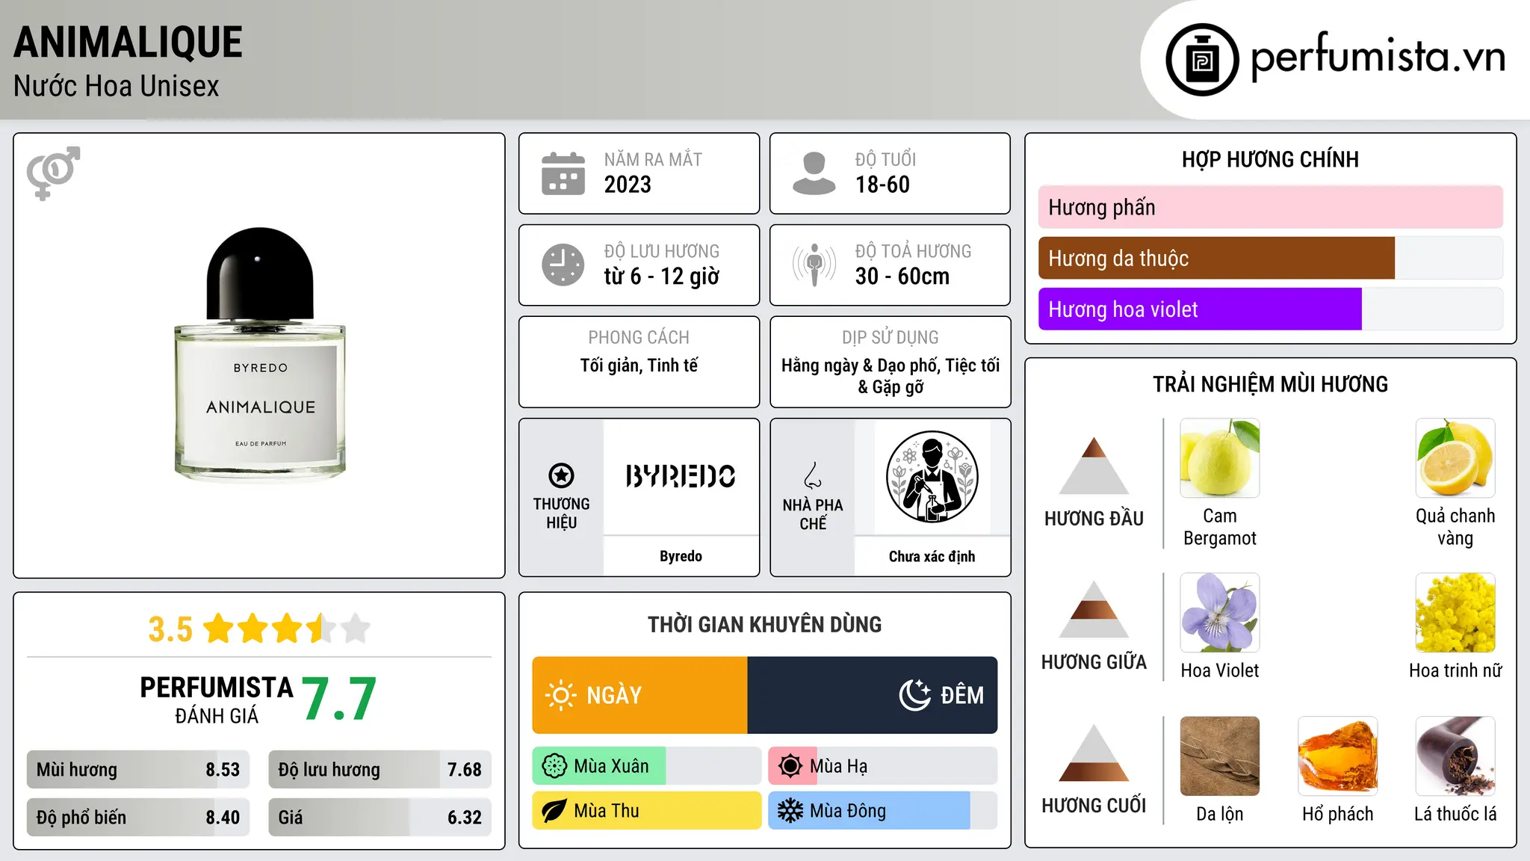
Task: Open the Da lộn note image
Action: pyautogui.click(x=1220, y=756)
